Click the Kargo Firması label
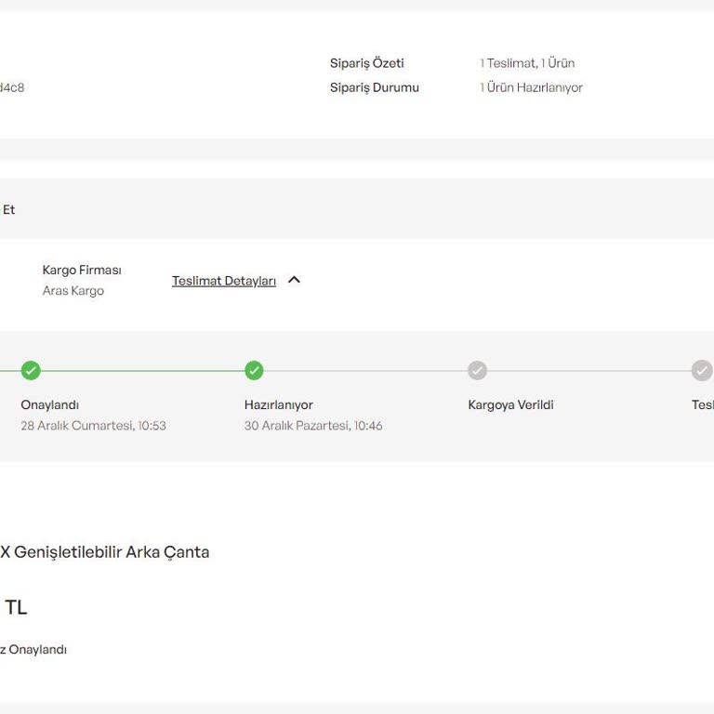Image resolution: width=714 pixels, height=714 pixels. point(82,270)
